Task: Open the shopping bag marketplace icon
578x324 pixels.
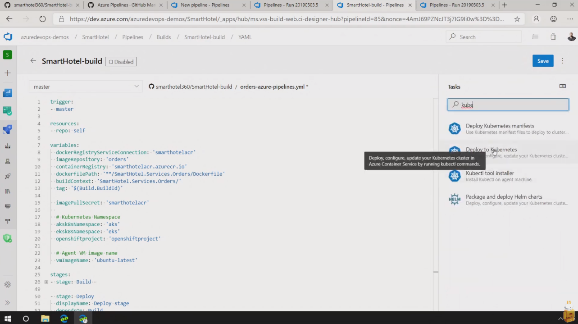Action: pos(553,37)
